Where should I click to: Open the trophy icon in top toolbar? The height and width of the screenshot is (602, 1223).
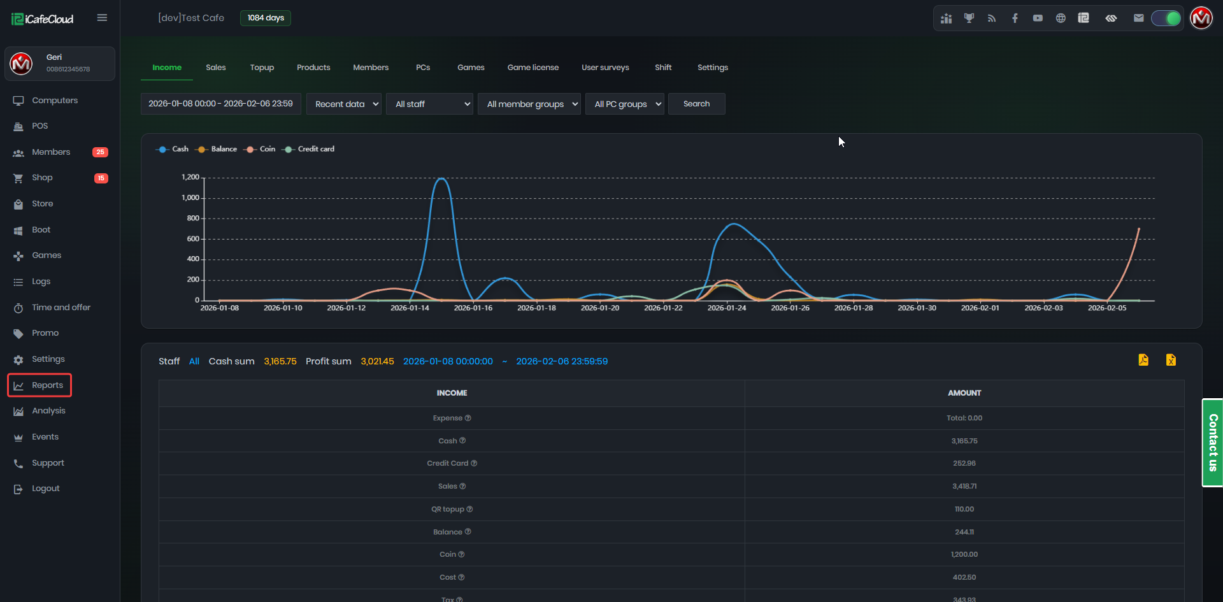click(969, 18)
